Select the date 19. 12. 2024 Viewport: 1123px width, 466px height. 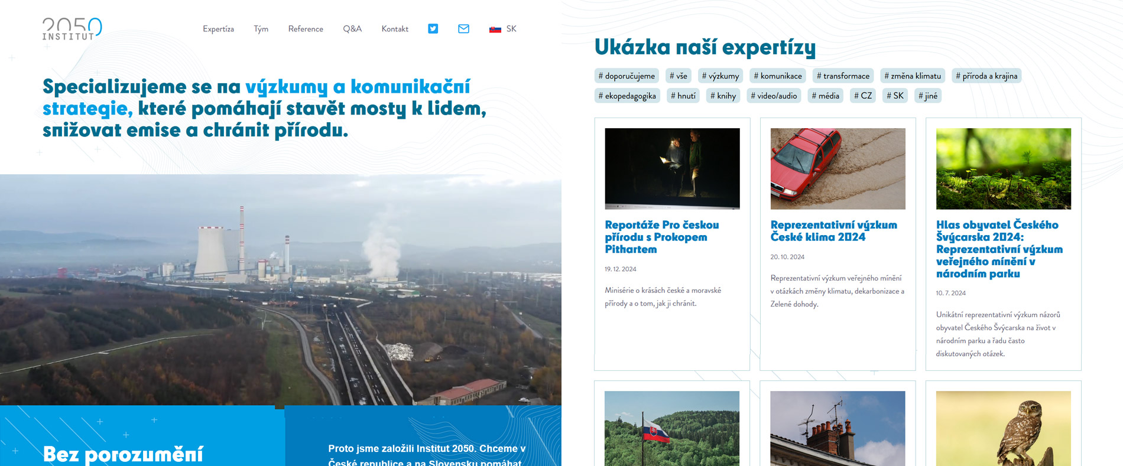[x=620, y=269]
